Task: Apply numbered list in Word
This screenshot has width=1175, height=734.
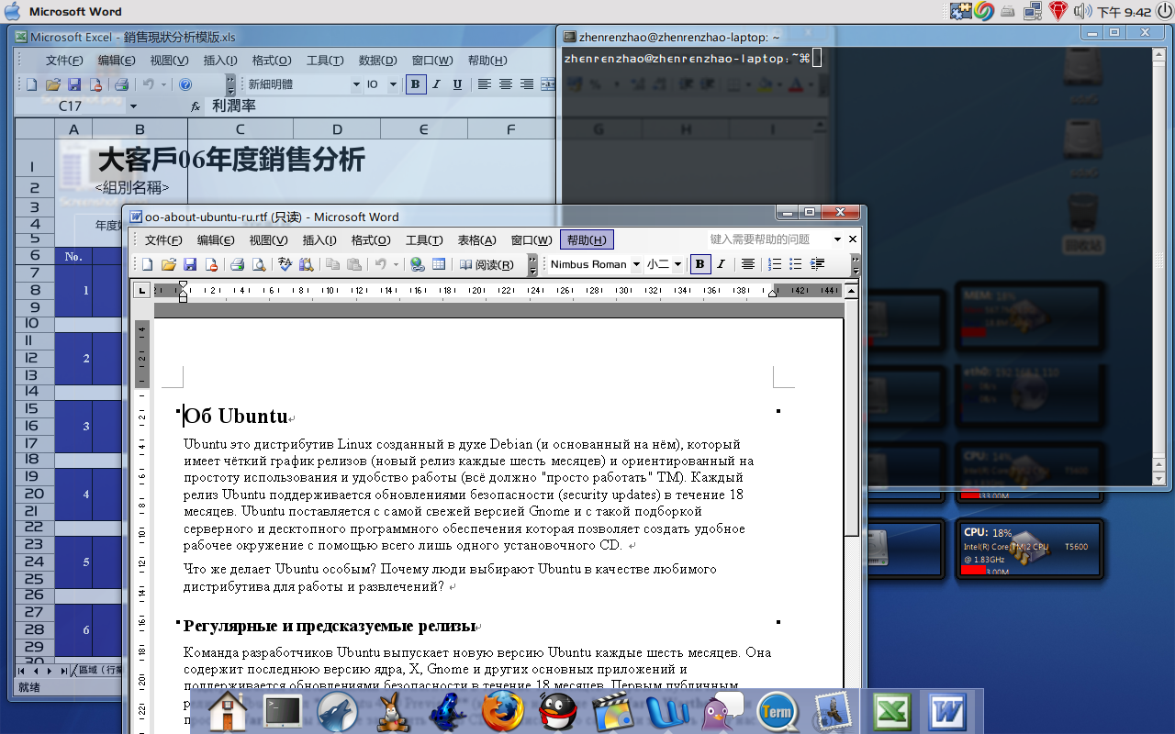Action: click(775, 264)
